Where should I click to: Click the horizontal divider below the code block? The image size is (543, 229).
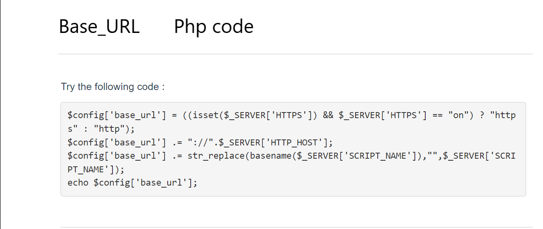coord(296,227)
